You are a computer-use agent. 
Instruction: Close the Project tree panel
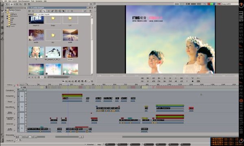point(25,8)
